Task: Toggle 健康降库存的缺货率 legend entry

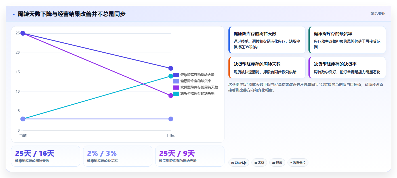Action: click(192, 81)
